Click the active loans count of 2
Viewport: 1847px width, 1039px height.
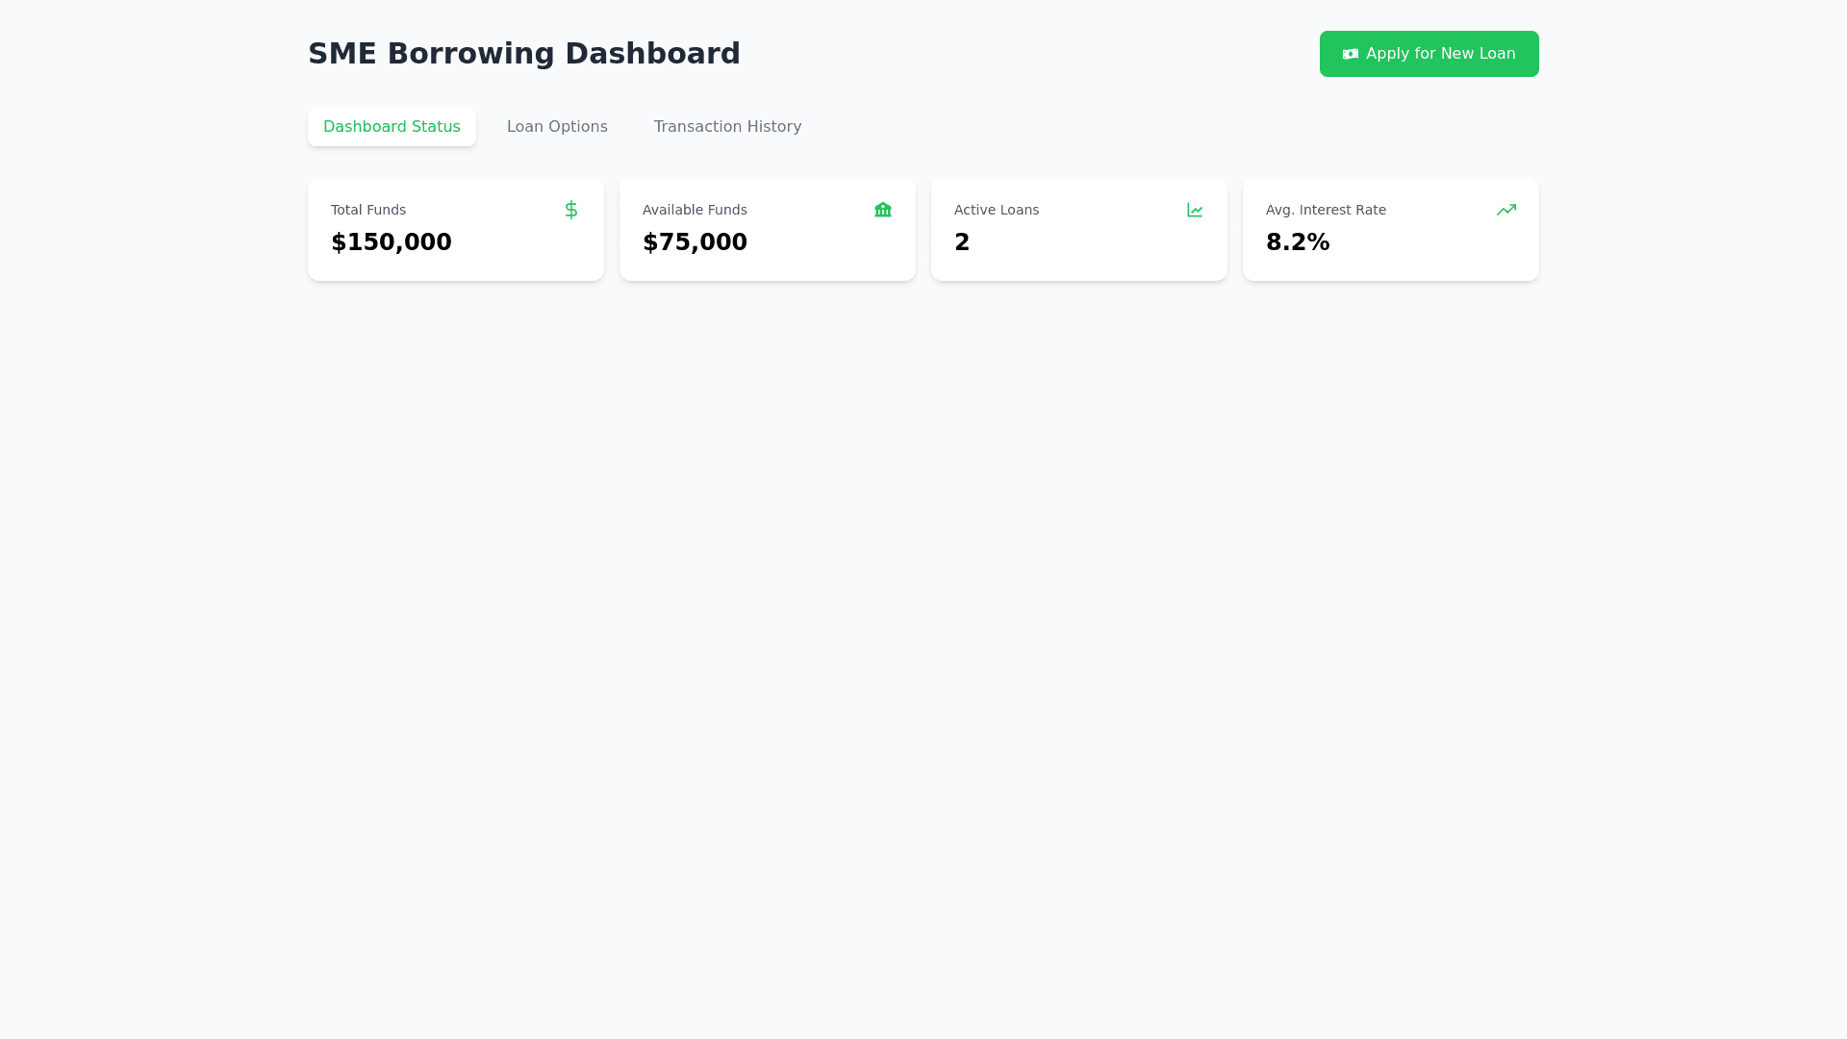[x=961, y=242]
